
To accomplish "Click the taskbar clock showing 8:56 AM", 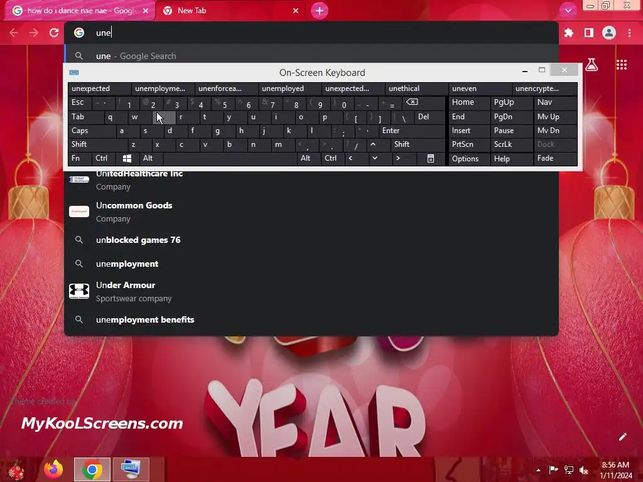I will [615, 470].
